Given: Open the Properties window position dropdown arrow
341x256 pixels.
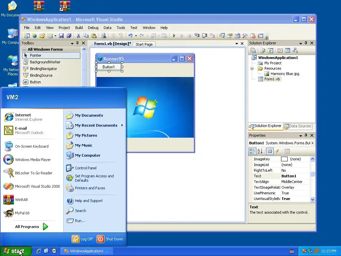Looking at the screenshot, I should click(301, 136).
